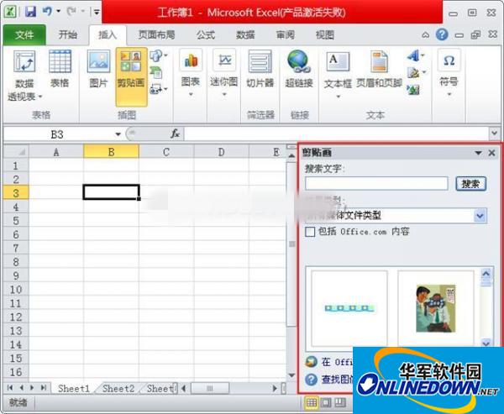Close the Clip Art task pane
This screenshot has height=414, width=504.
coord(491,153)
